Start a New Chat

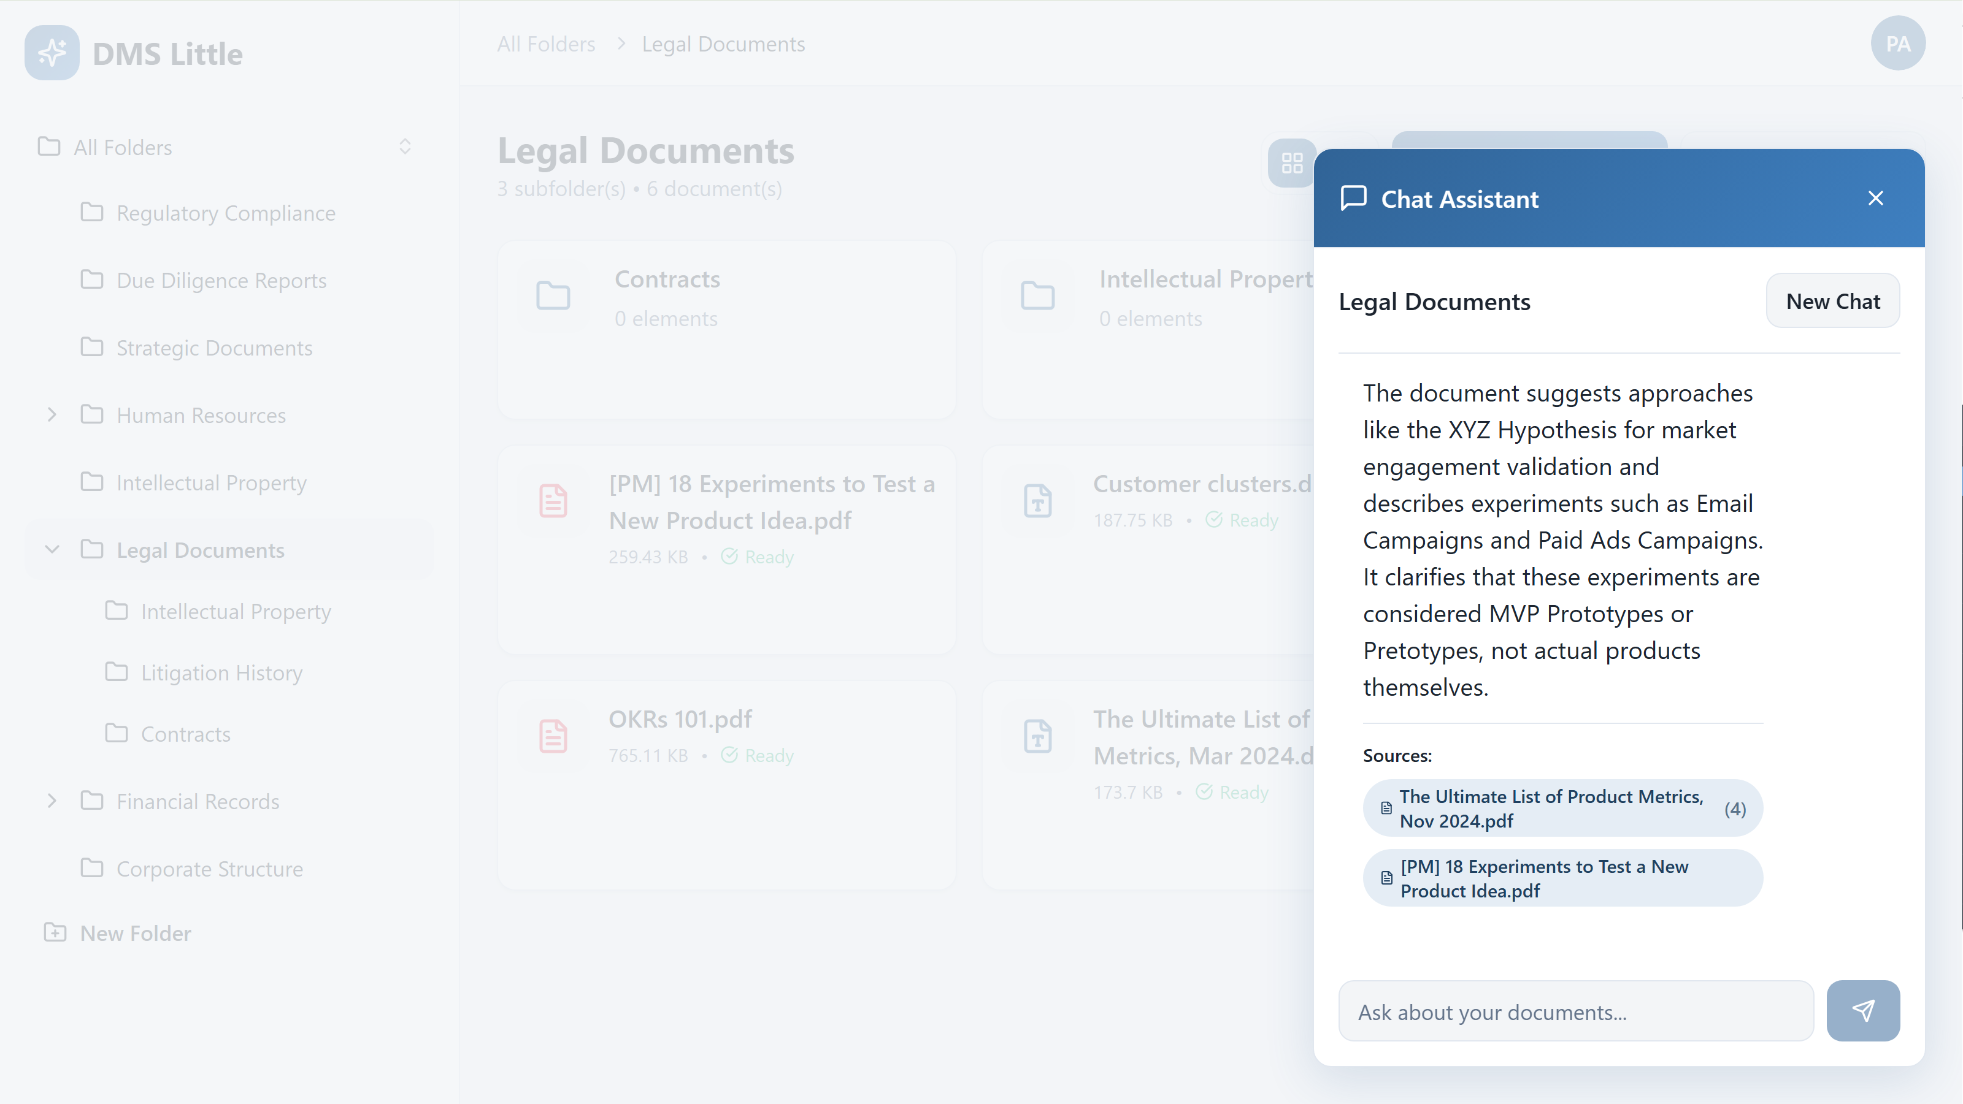pos(1832,302)
